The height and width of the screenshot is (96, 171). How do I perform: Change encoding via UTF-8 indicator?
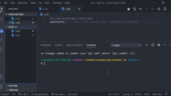coord(138,94)
